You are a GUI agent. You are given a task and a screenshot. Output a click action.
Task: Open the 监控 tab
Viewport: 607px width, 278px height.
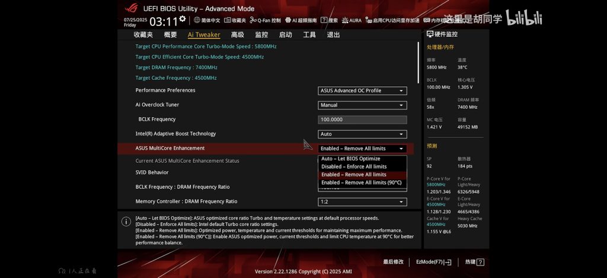[261, 35]
